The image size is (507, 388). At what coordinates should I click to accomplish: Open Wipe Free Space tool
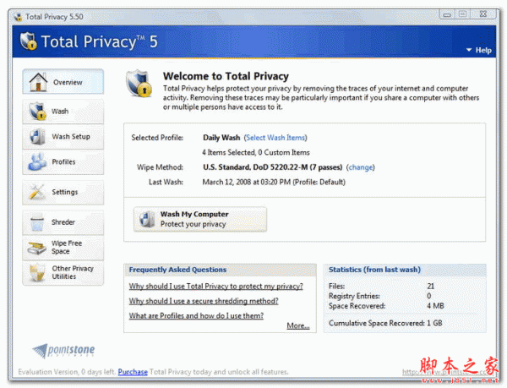pyautogui.click(x=63, y=248)
